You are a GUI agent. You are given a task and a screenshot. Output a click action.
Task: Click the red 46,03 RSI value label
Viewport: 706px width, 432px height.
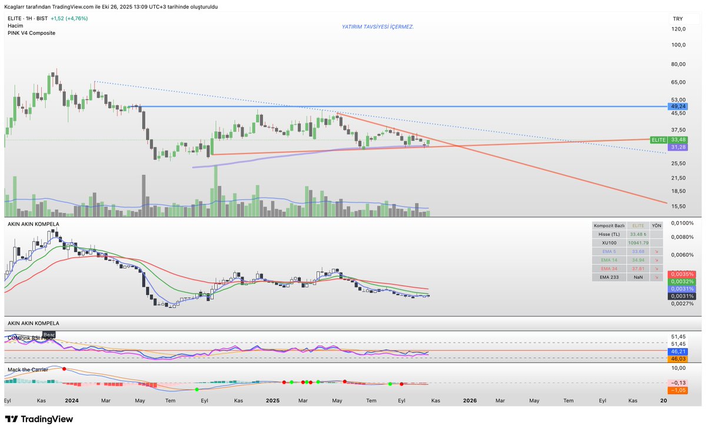[x=678, y=359]
